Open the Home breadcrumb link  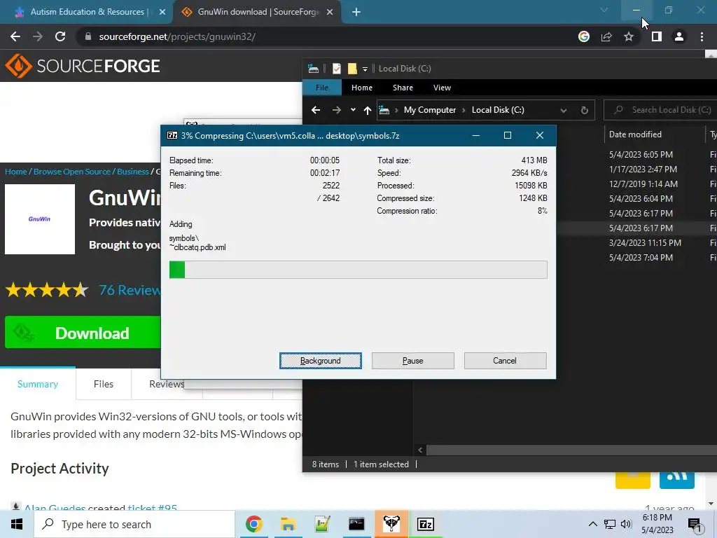16,172
